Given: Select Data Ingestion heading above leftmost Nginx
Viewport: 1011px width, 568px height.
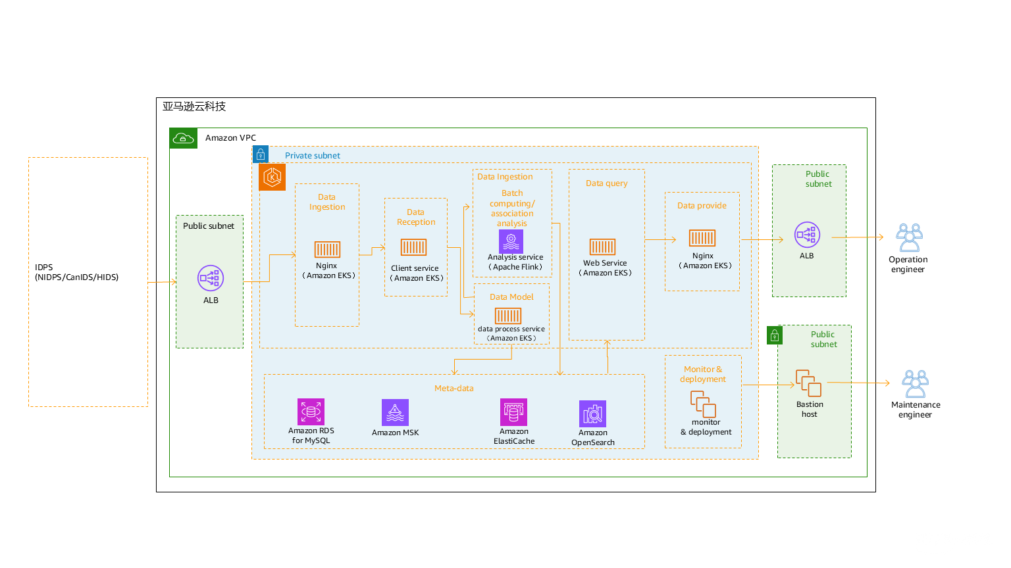Looking at the screenshot, I should 327,202.
